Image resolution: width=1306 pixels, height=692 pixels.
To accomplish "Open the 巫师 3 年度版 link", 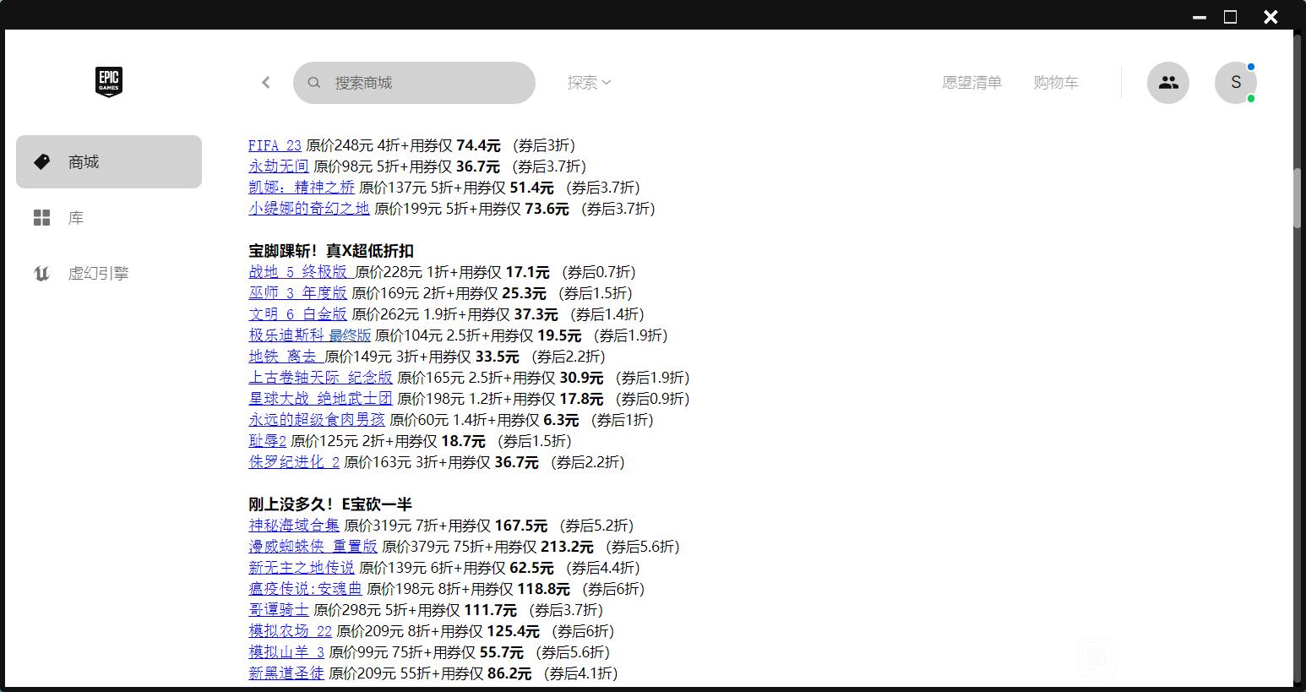I will coord(297,293).
